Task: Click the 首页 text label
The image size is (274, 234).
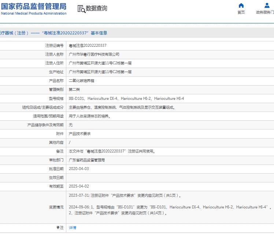Action: 241,12
